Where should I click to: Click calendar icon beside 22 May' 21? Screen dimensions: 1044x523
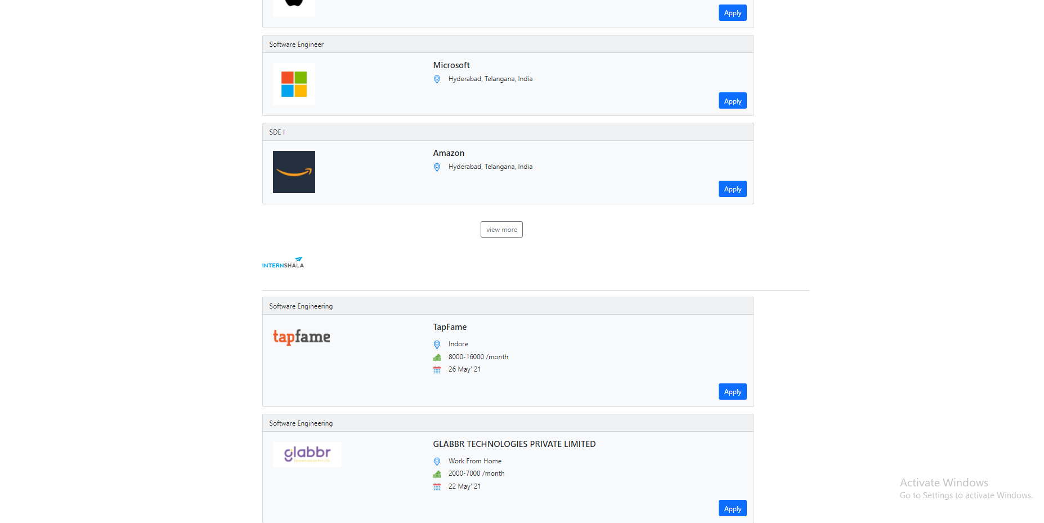pyautogui.click(x=437, y=487)
